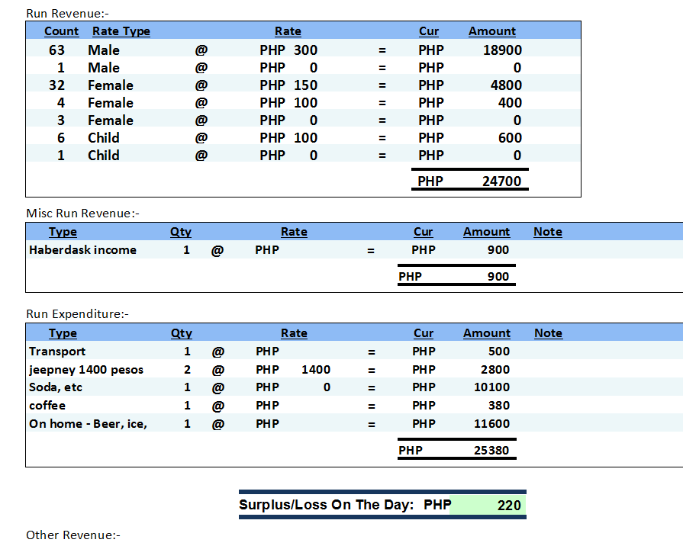
Task: Click the count value 63
Action: [x=56, y=50]
